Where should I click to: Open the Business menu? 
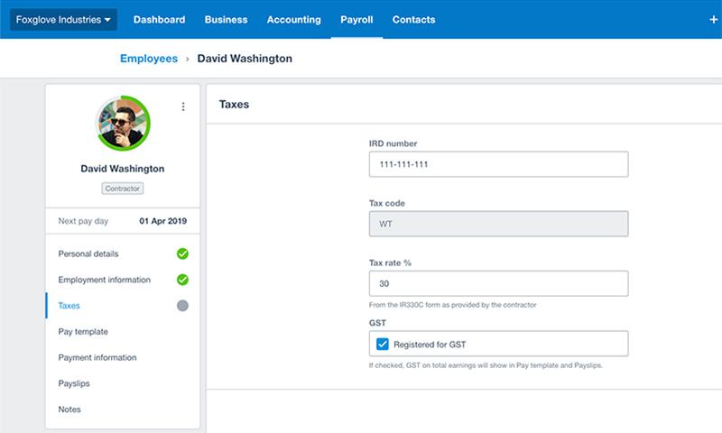pos(227,20)
